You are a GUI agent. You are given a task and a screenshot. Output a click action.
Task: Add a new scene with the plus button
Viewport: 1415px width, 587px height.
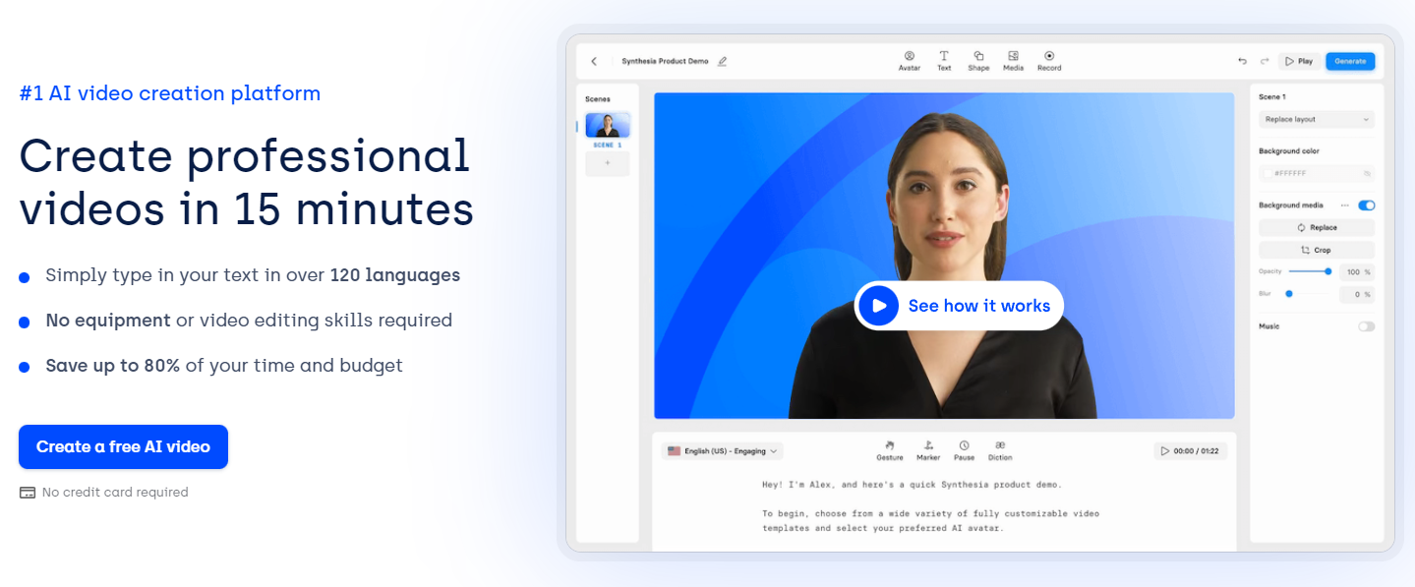pyautogui.click(x=608, y=163)
